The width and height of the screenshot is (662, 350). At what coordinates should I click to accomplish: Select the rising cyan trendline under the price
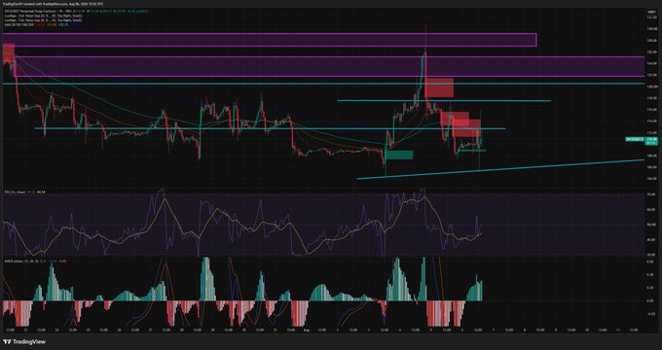pos(500,169)
